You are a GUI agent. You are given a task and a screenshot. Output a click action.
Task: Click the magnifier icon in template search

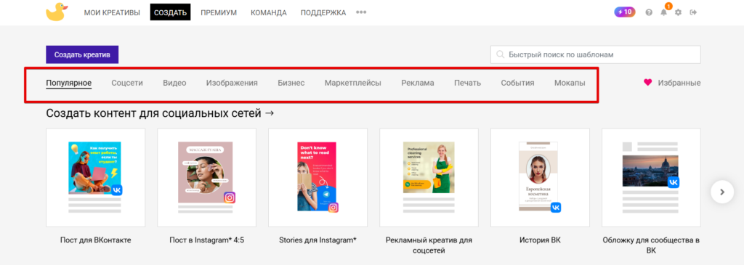pos(500,54)
